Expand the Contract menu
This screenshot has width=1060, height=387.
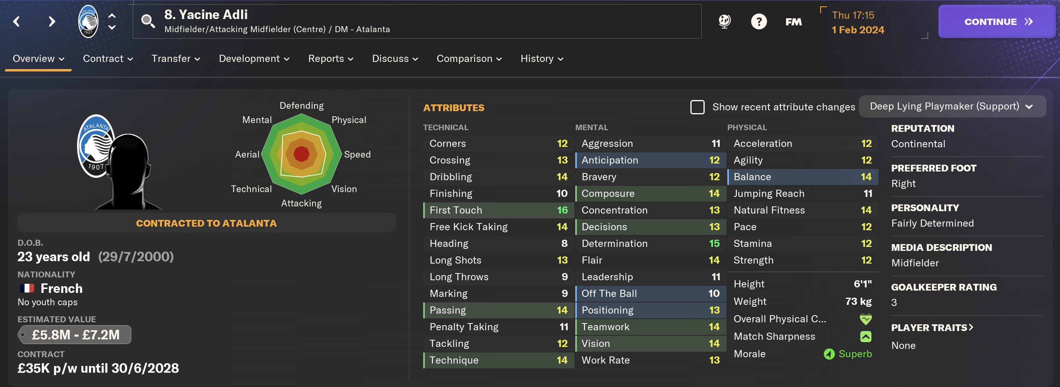point(108,59)
